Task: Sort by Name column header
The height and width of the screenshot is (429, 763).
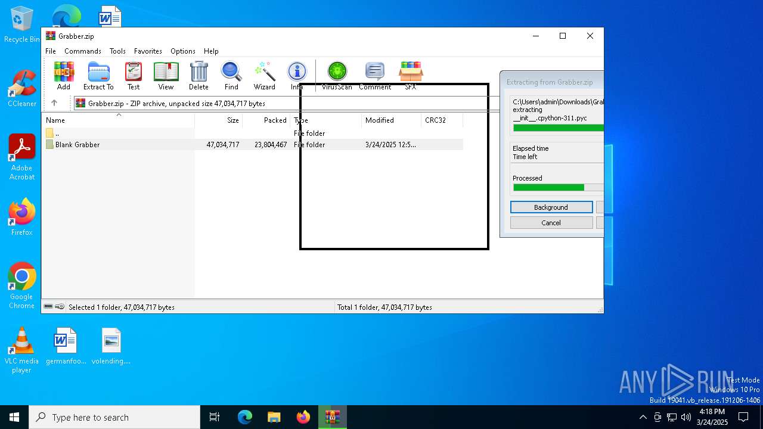Action: [x=119, y=120]
